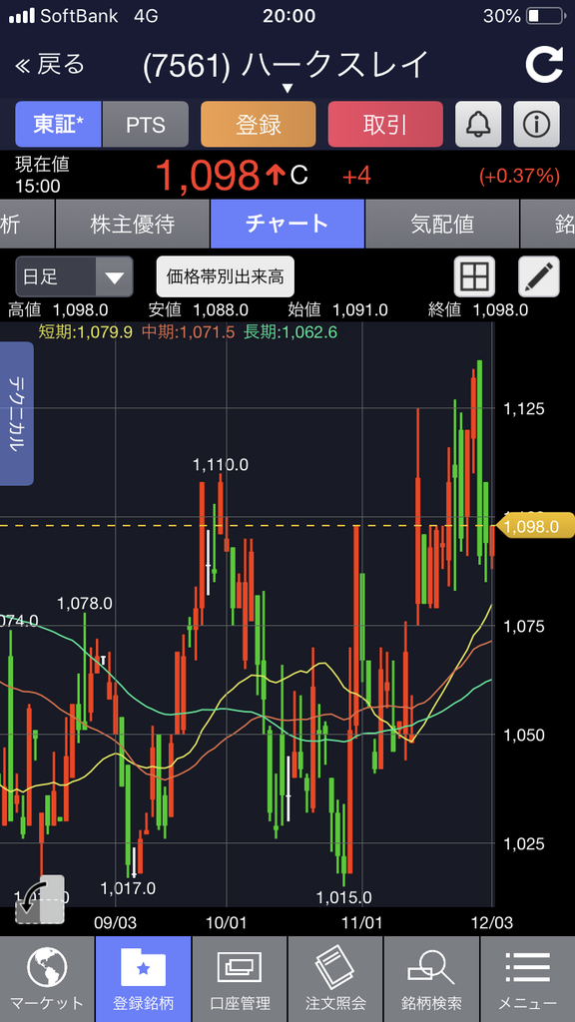Open the alert bell notification icon

(478, 124)
